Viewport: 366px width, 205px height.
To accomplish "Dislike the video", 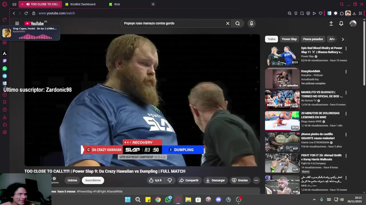I will coord(170,180).
